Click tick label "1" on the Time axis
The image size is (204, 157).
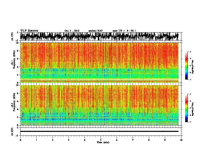pos(37,140)
